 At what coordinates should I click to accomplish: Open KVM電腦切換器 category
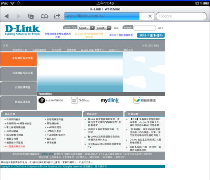[x=15, y=135]
